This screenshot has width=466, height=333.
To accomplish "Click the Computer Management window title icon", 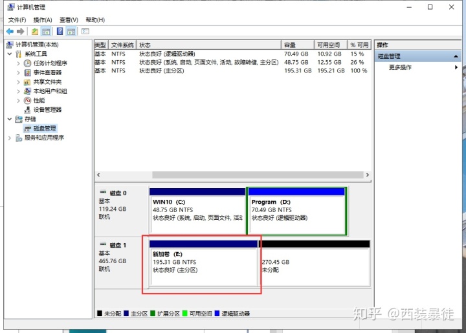I will point(11,7).
